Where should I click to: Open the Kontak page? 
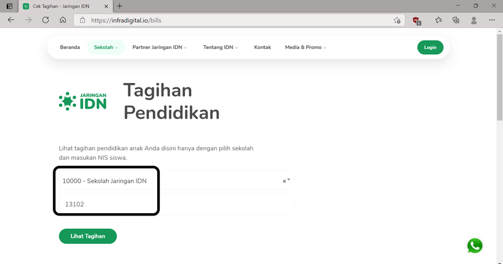(x=262, y=47)
